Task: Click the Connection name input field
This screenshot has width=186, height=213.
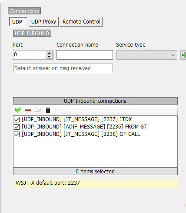Action: coord(85,55)
